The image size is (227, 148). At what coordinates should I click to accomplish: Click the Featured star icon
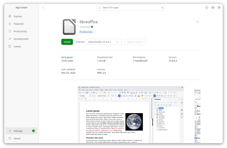pyautogui.click(x=10, y=24)
